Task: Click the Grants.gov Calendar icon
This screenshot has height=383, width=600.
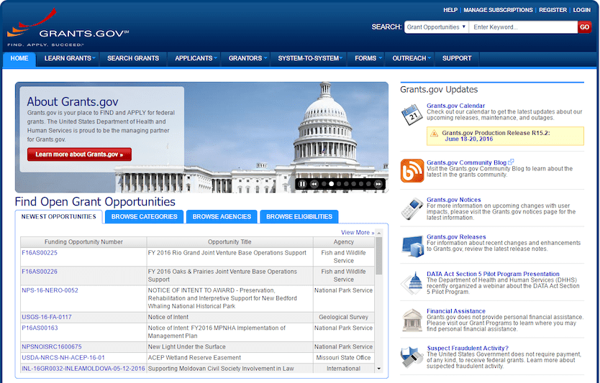Action: click(x=412, y=115)
